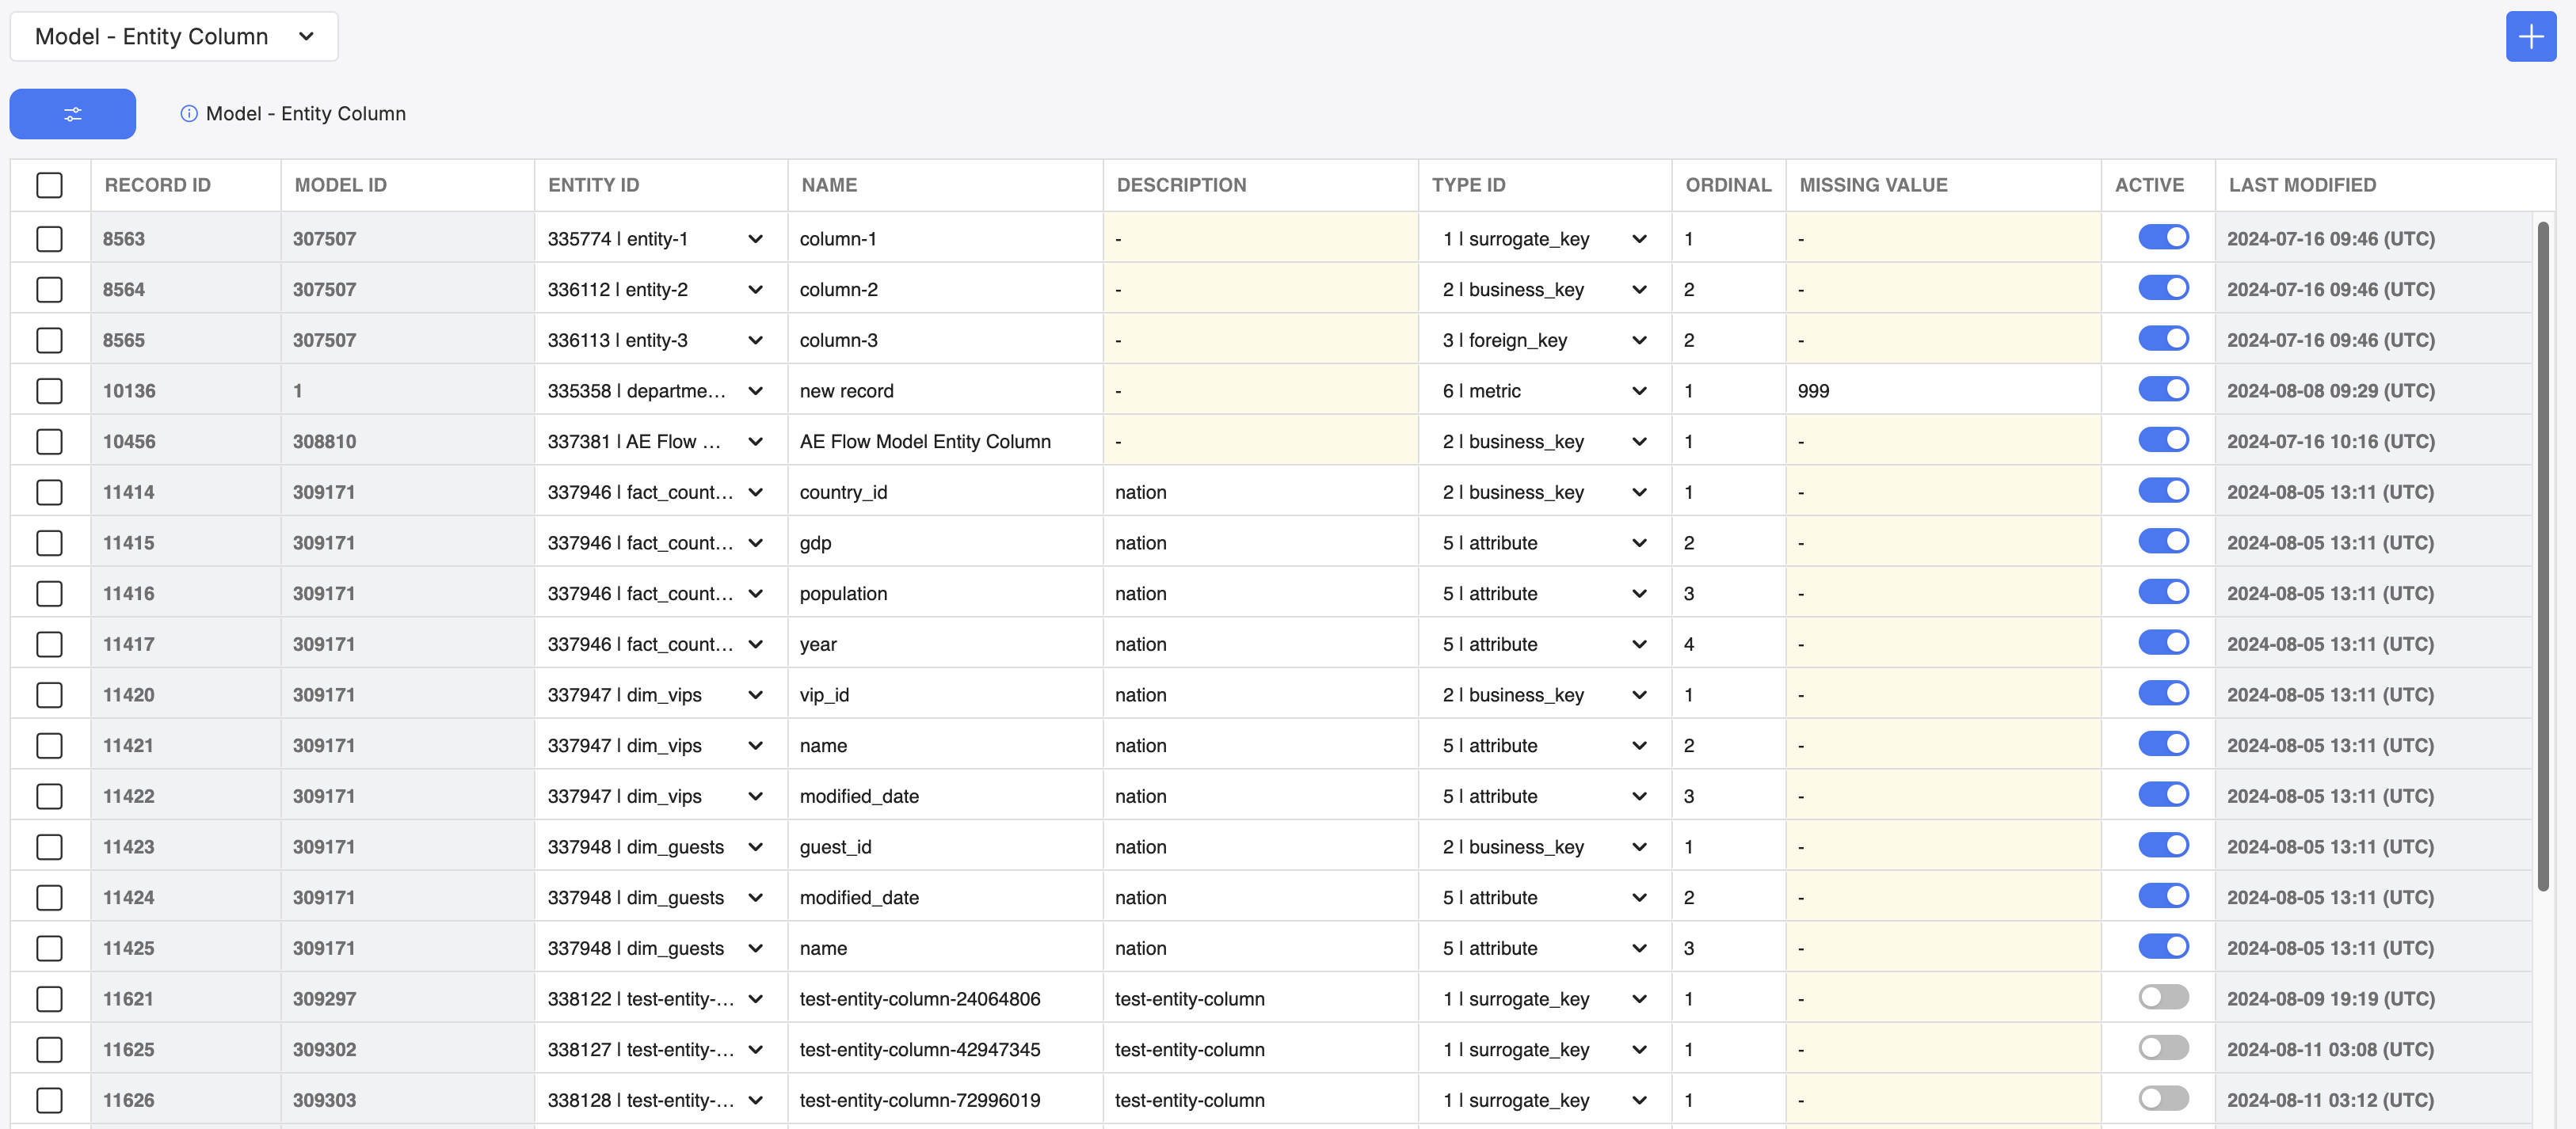Expand entity dropdown for record 8563
This screenshot has height=1129, width=2576.
click(x=754, y=236)
